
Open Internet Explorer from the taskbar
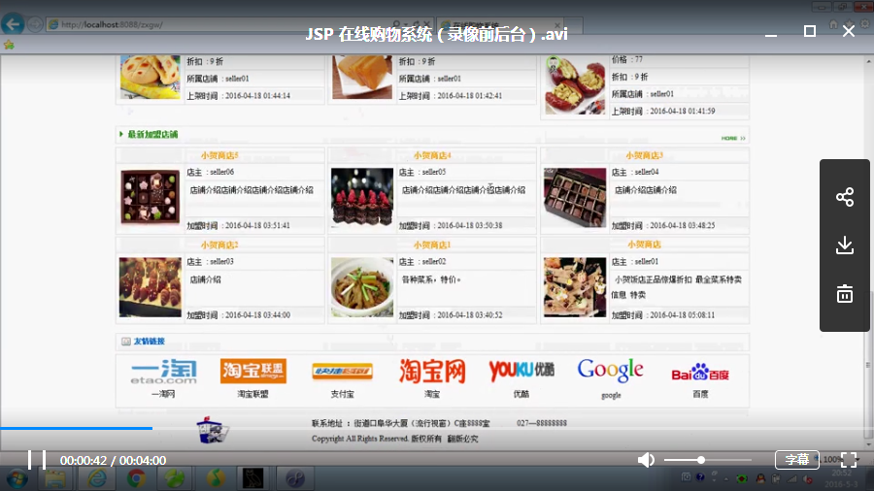point(97,478)
